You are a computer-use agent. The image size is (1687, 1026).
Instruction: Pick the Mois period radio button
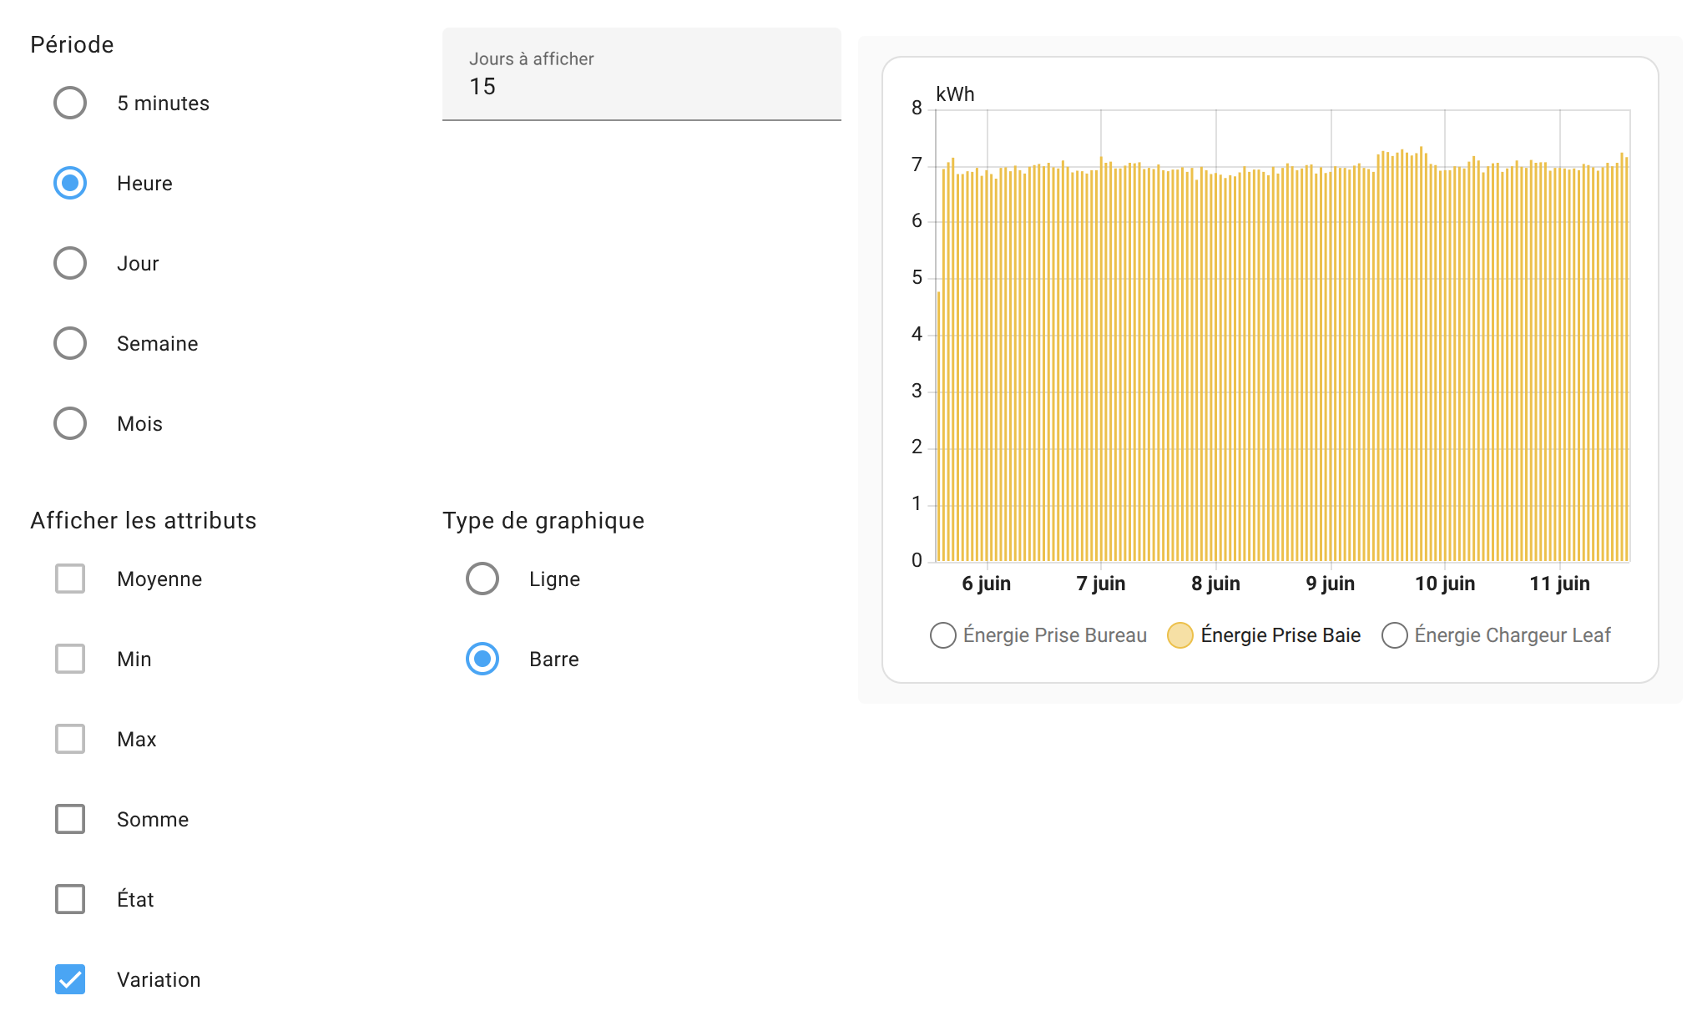[x=70, y=423]
